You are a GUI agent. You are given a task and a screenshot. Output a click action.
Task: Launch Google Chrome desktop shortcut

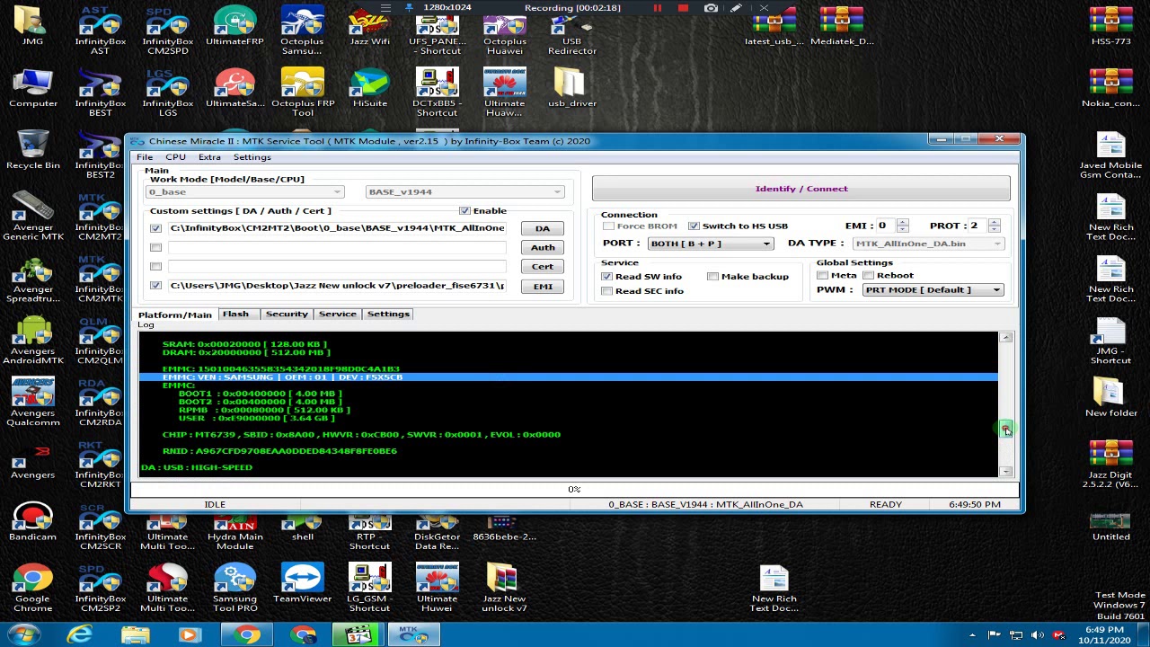[32, 589]
